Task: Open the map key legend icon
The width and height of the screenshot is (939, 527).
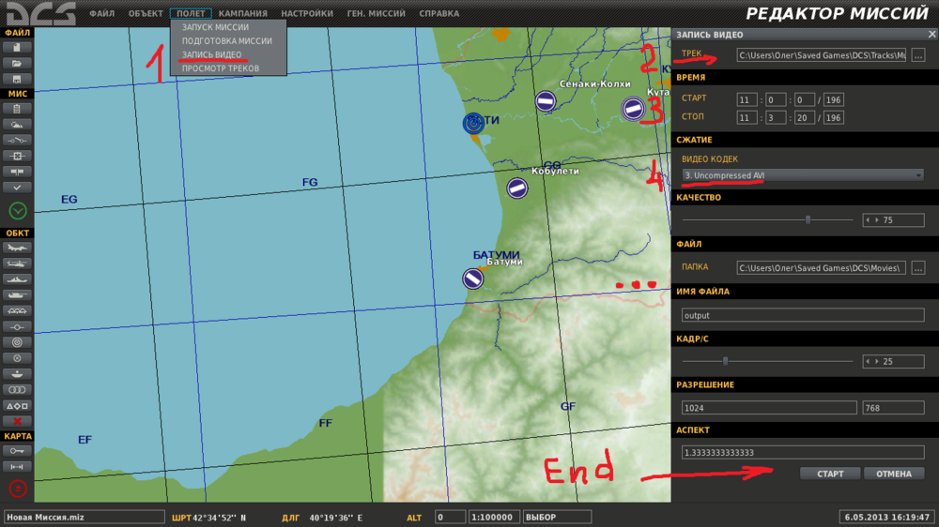Action: tap(17, 450)
